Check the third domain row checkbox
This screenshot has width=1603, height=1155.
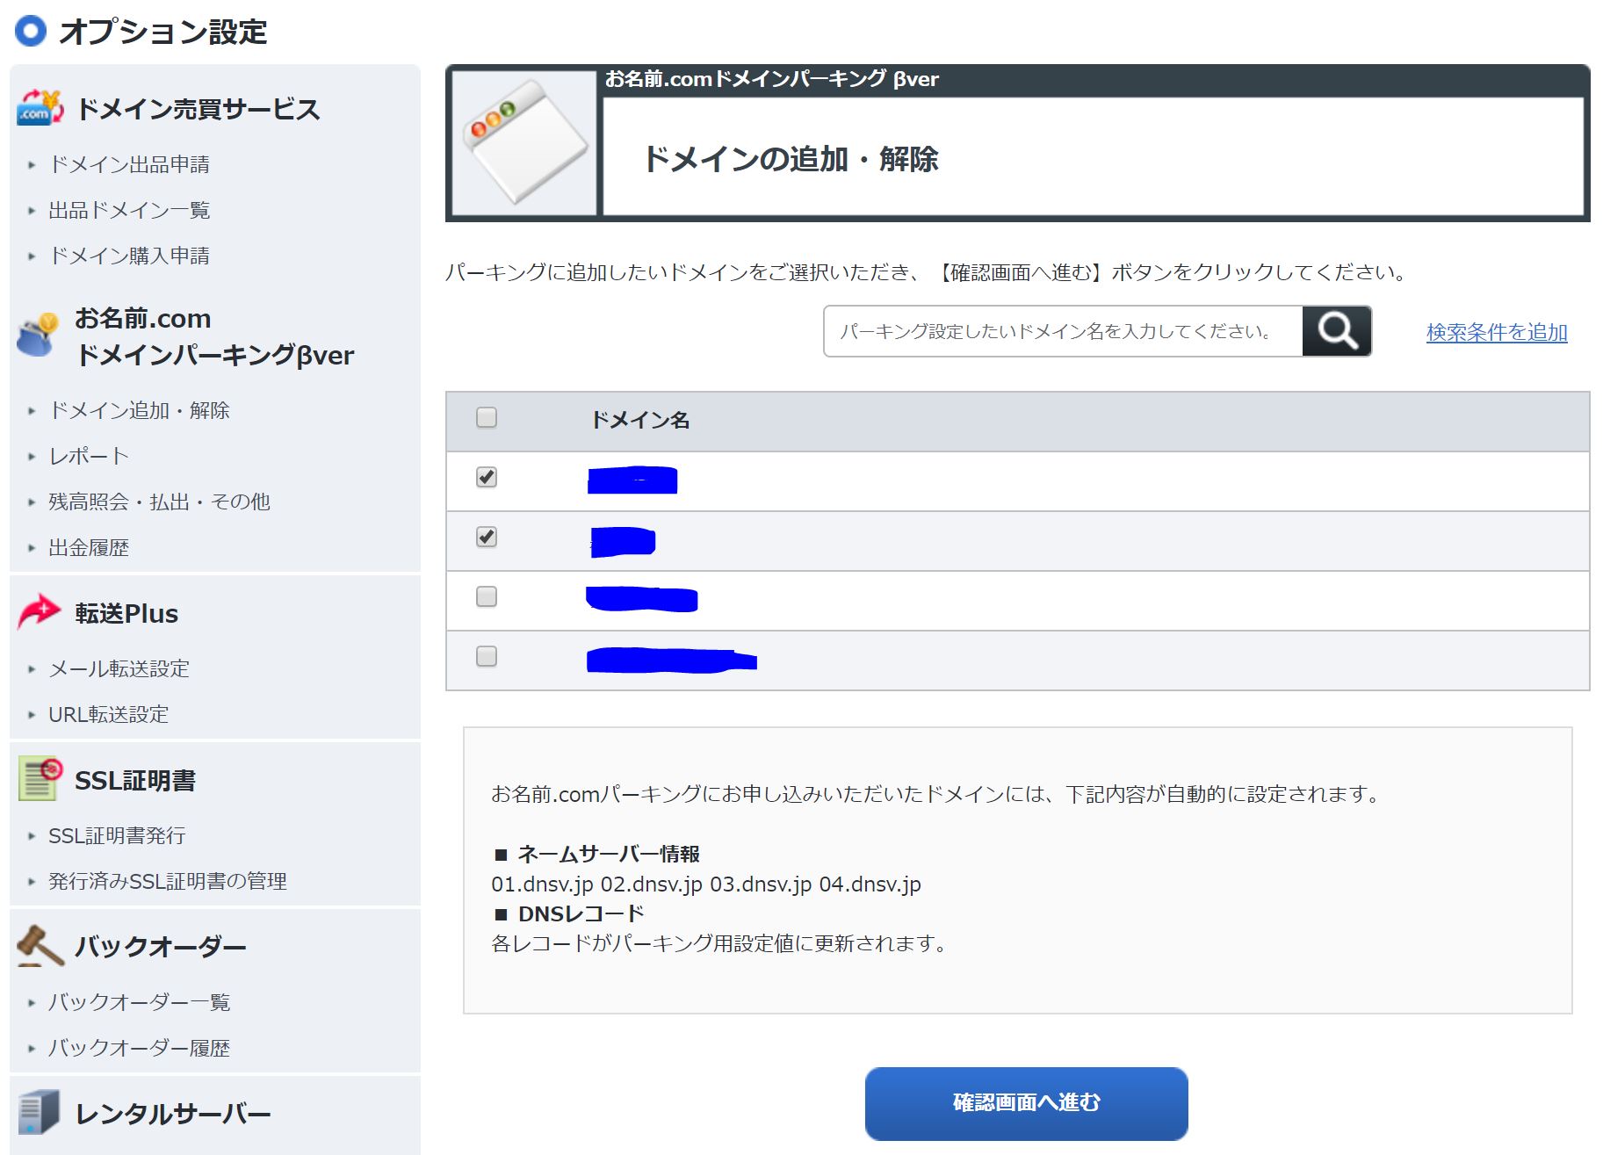tap(486, 596)
